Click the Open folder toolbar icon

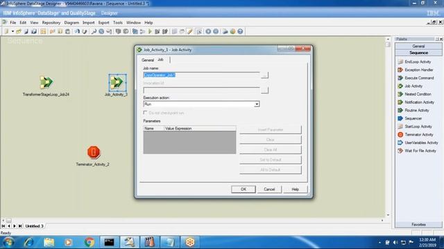pyautogui.click(x=19, y=31)
